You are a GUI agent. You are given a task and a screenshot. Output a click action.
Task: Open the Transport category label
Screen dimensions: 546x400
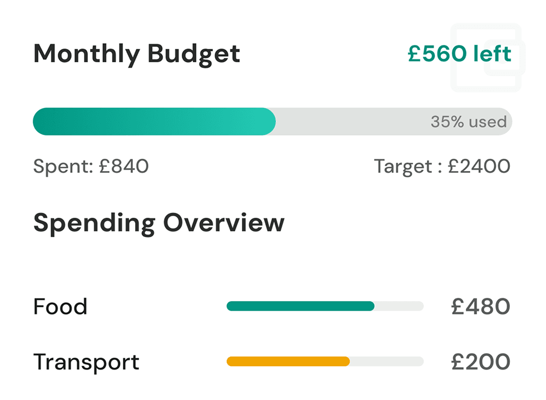[x=86, y=362]
